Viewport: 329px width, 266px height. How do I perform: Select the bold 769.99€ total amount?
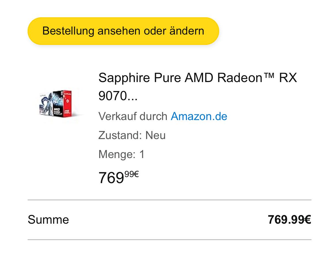click(289, 220)
